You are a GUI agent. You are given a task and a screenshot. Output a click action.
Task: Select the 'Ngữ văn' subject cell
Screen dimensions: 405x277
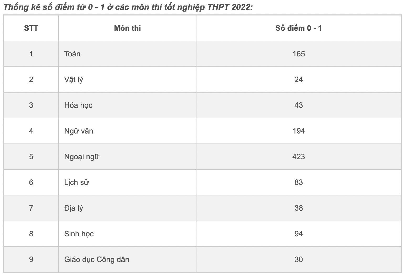tap(79, 131)
